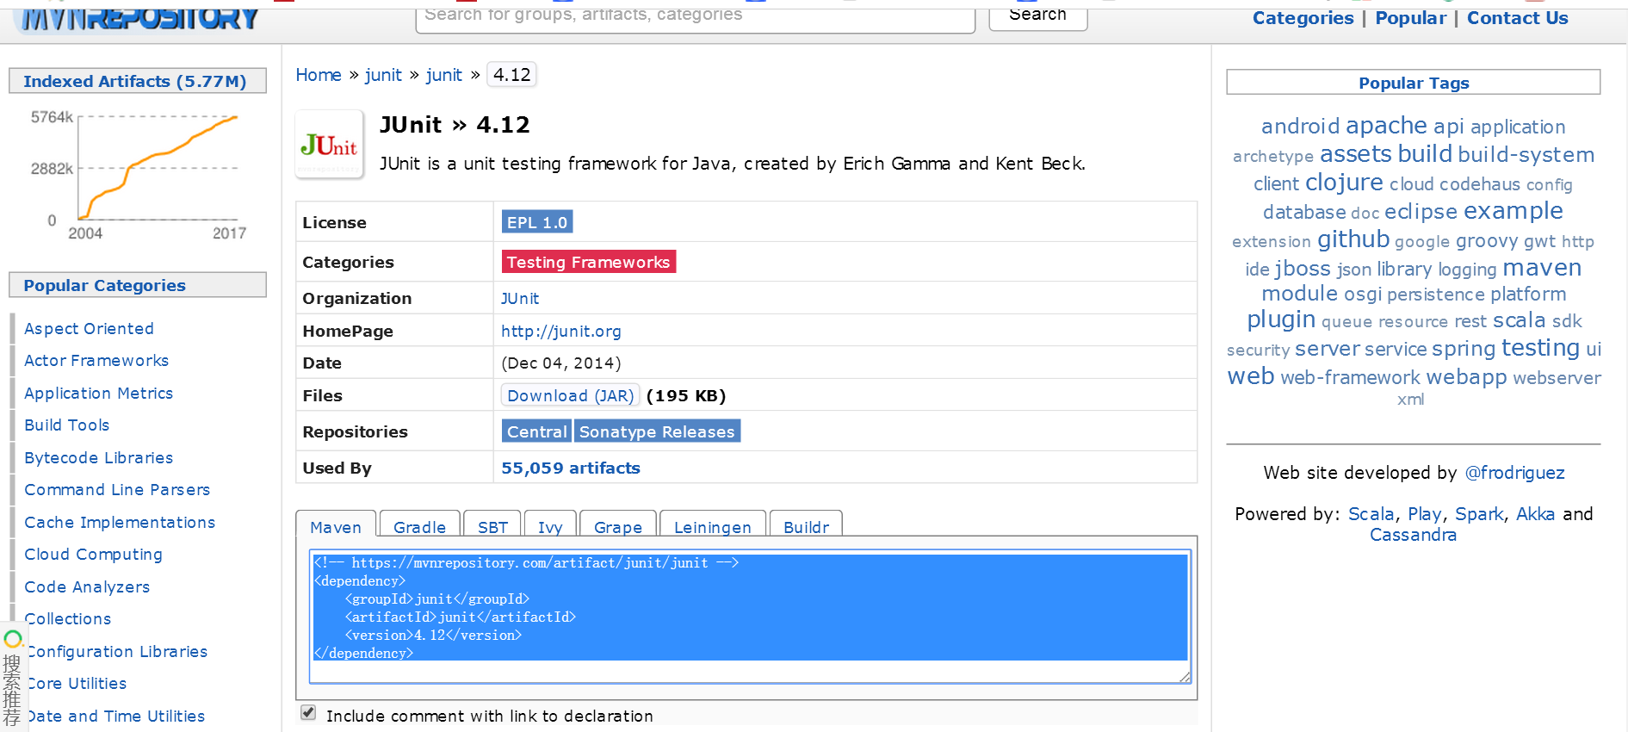The height and width of the screenshot is (732, 1628).
Task: Click the maven tag
Action: pyautogui.click(x=1541, y=268)
